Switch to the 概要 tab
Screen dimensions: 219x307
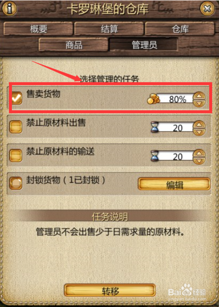[x=39, y=29]
